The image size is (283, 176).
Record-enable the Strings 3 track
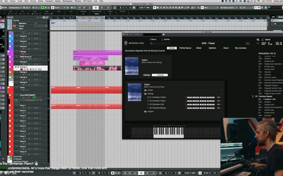click(22, 69)
